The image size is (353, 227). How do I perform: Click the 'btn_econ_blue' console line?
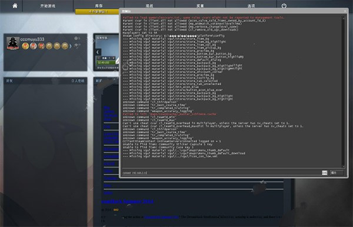[x=161, y=87]
